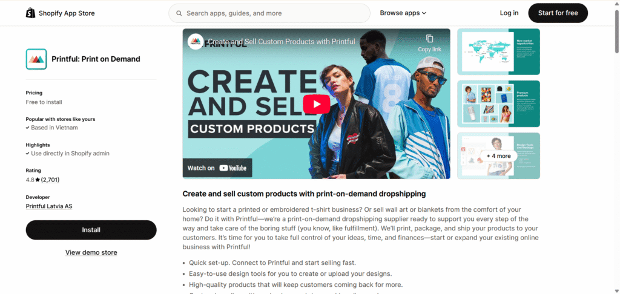Open Printful Latvia AS developer link

tap(49, 206)
